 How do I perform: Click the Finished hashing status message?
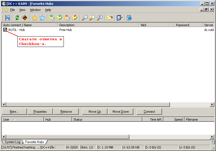pos(28,147)
